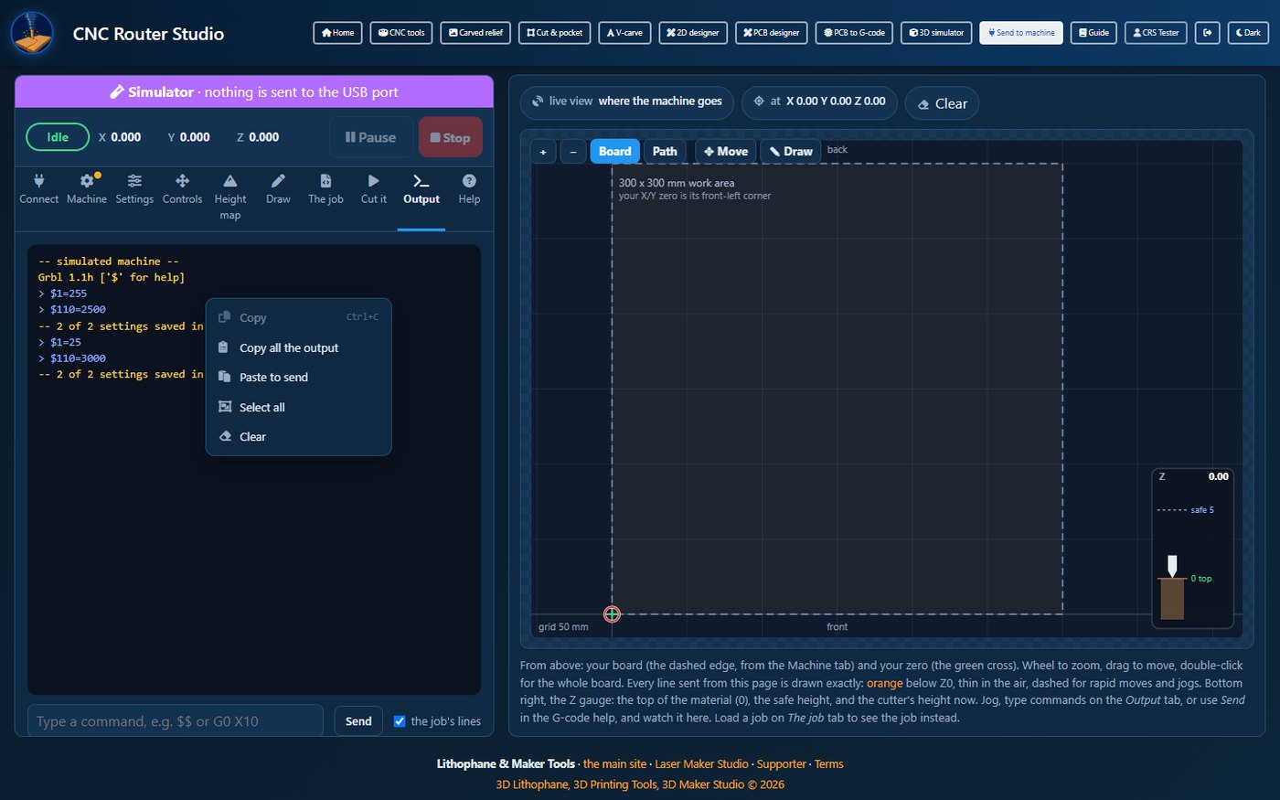Open the Connect tab with plug icon
This screenshot has height=800, width=1280.
pyautogui.click(x=39, y=189)
